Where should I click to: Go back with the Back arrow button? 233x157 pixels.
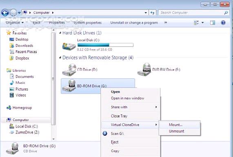5,13
